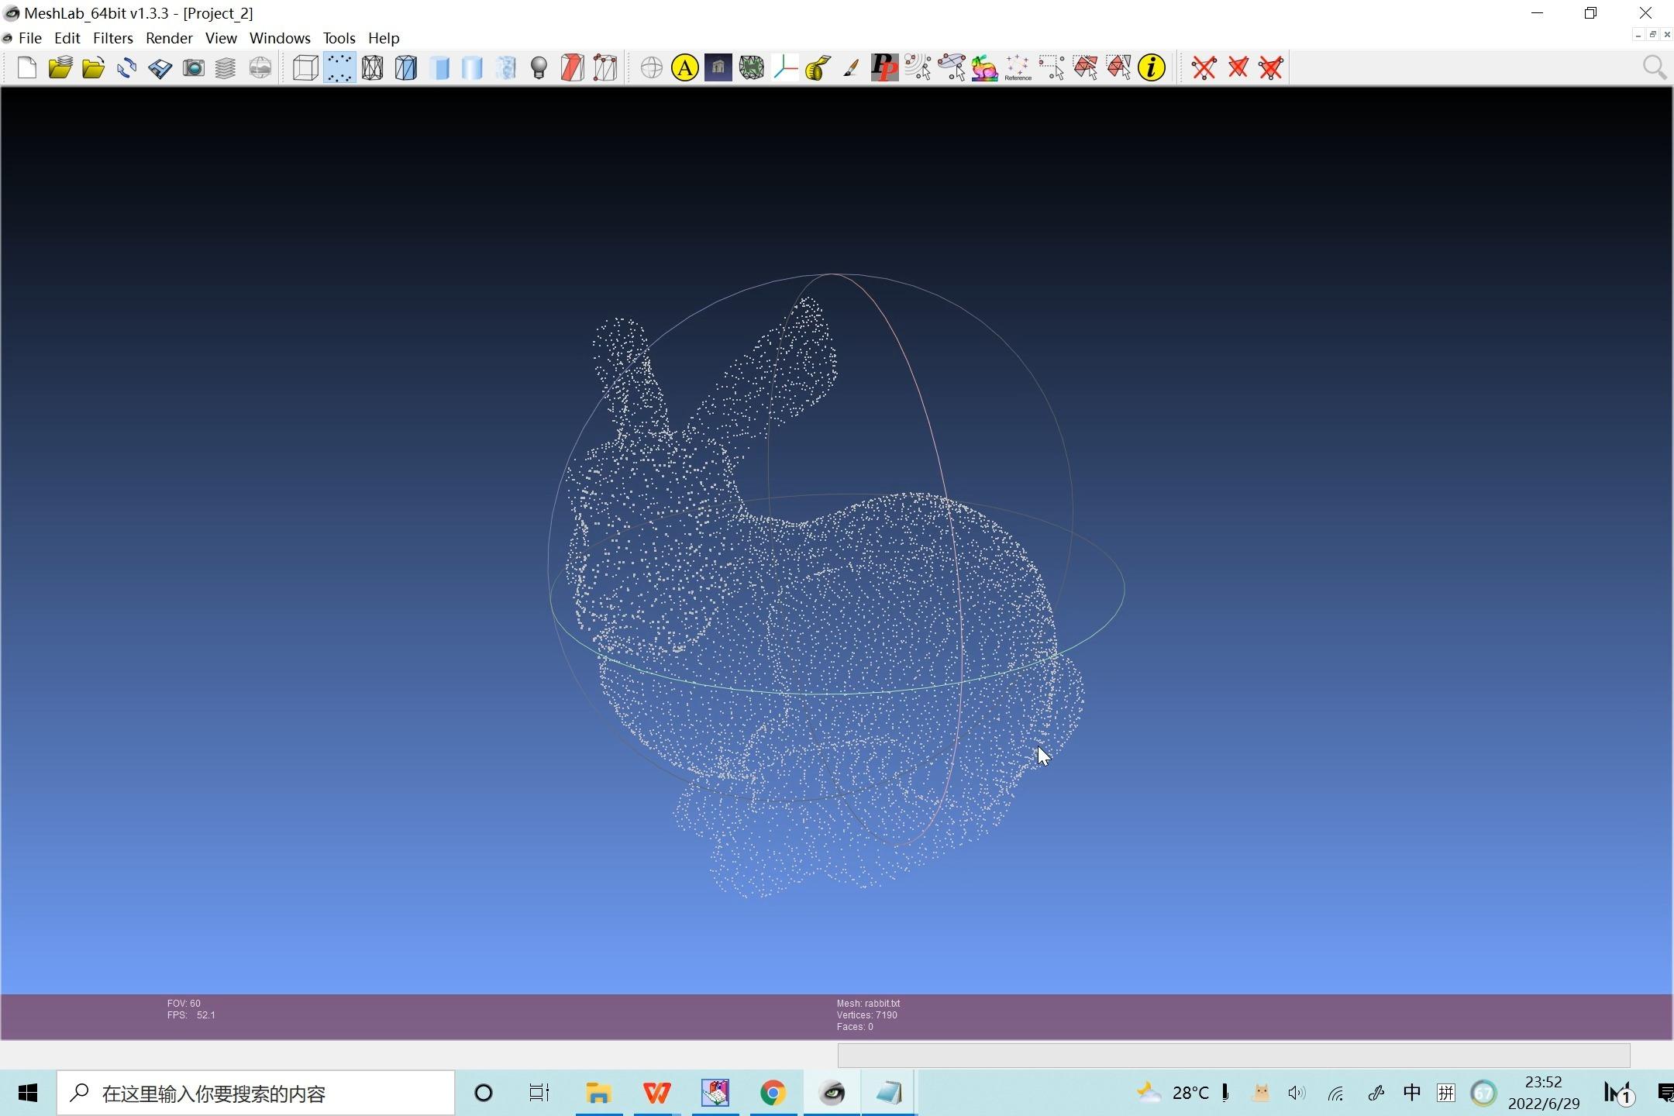
Task: Start the alignment Reference tool
Action: [x=1016, y=67]
